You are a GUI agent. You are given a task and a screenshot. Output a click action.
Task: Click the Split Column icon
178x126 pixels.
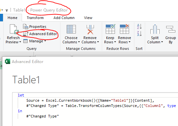coord(155,29)
